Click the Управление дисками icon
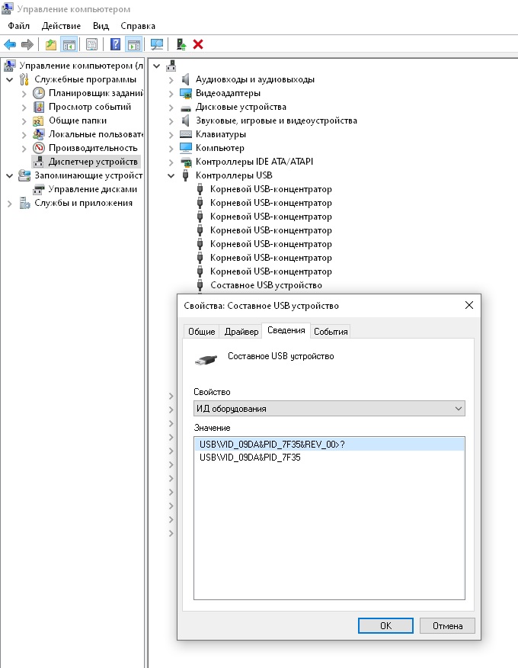 pyautogui.click(x=39, y=189)
